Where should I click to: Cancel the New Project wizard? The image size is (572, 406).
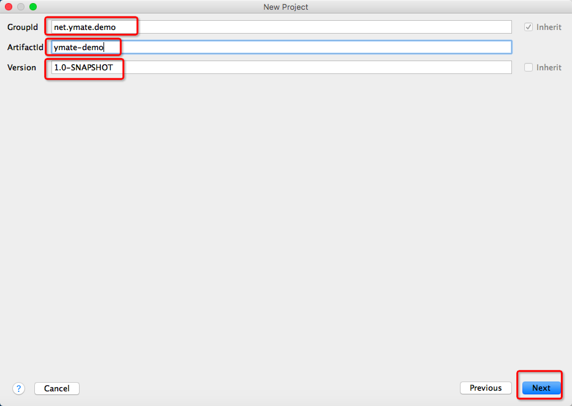[57, 388]
